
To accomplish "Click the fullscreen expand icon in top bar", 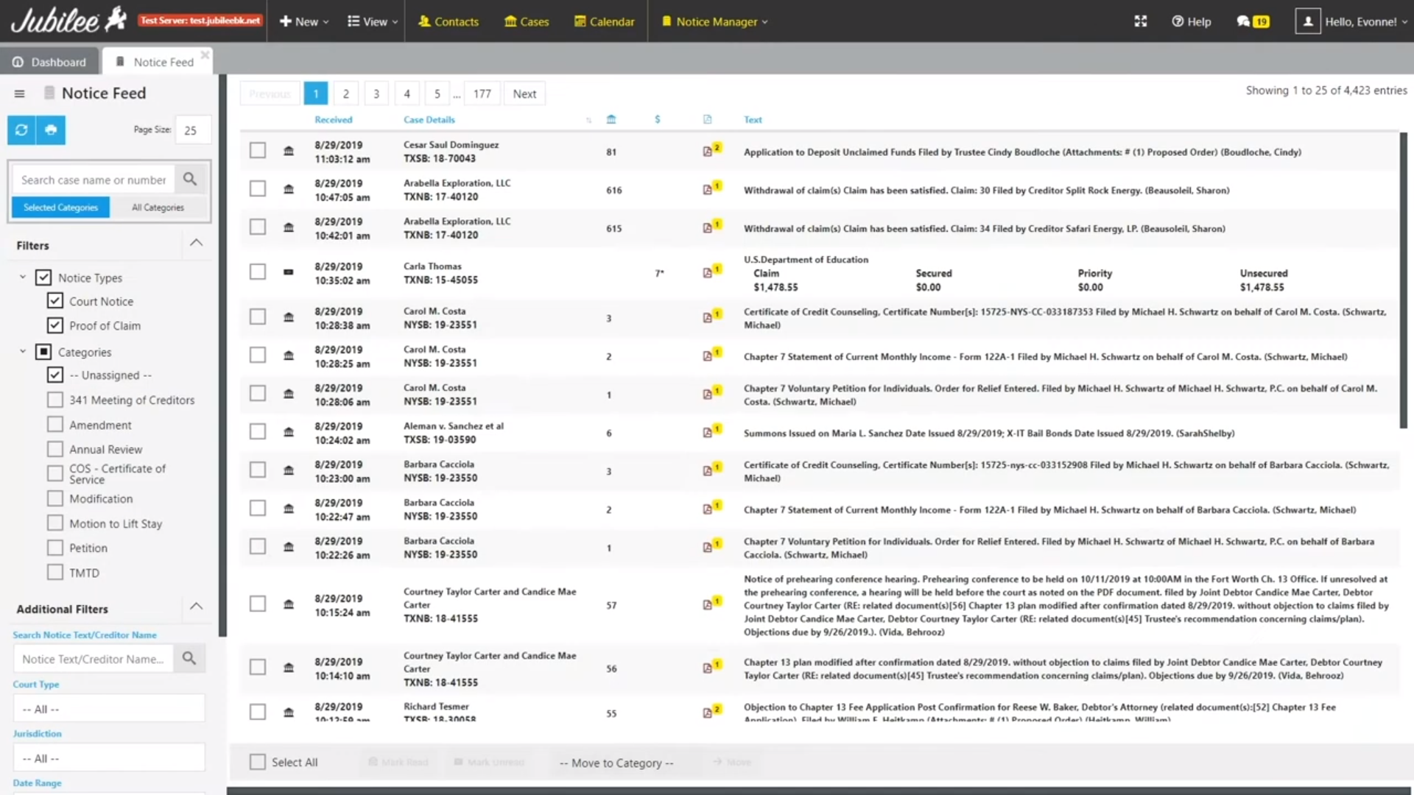I will (x=1141, y=21).
